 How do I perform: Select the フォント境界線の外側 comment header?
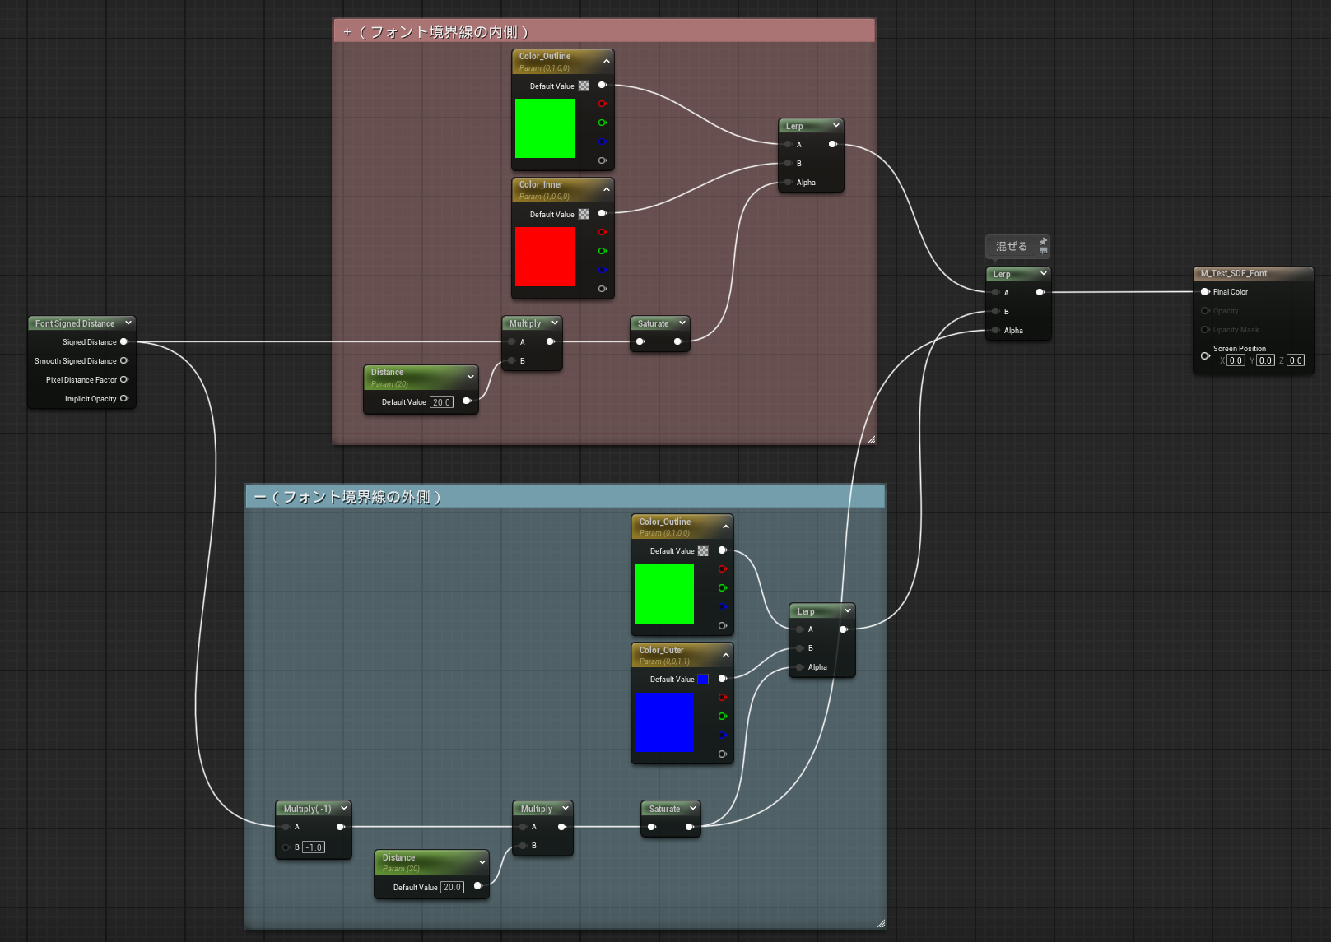coord(565,497)
